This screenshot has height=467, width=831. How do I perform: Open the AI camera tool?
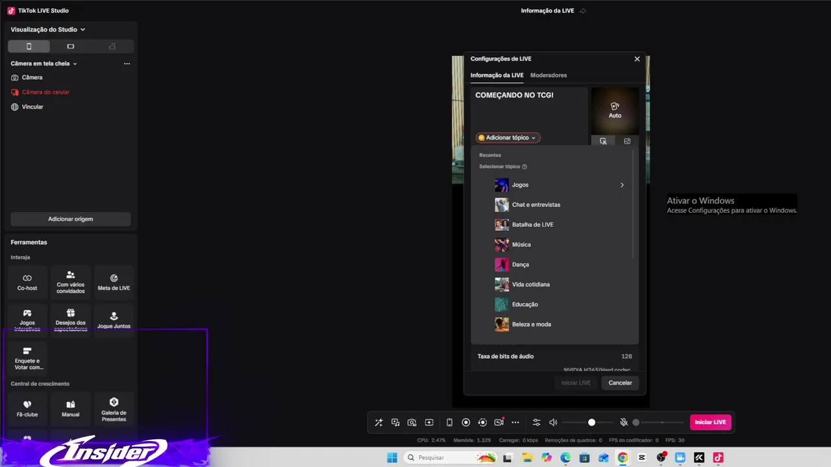[x=412, y=422]
